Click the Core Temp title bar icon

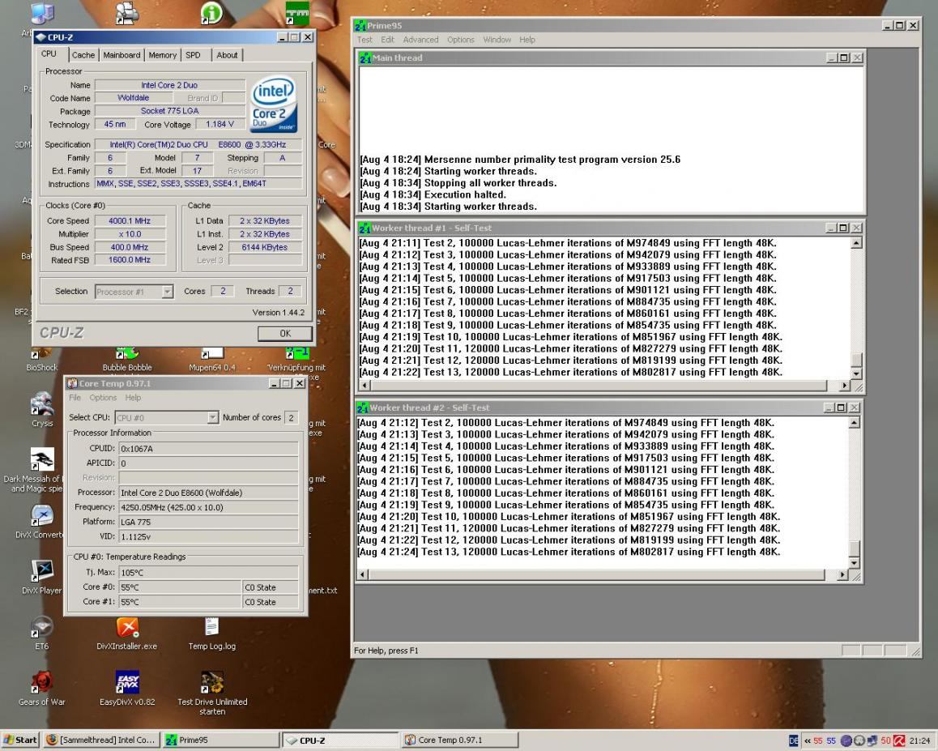click(x=72, y=383)
